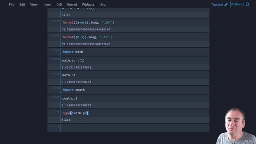
Task: Click the cmath.pi output 3.141592653589793
Action: click(76, 105)
